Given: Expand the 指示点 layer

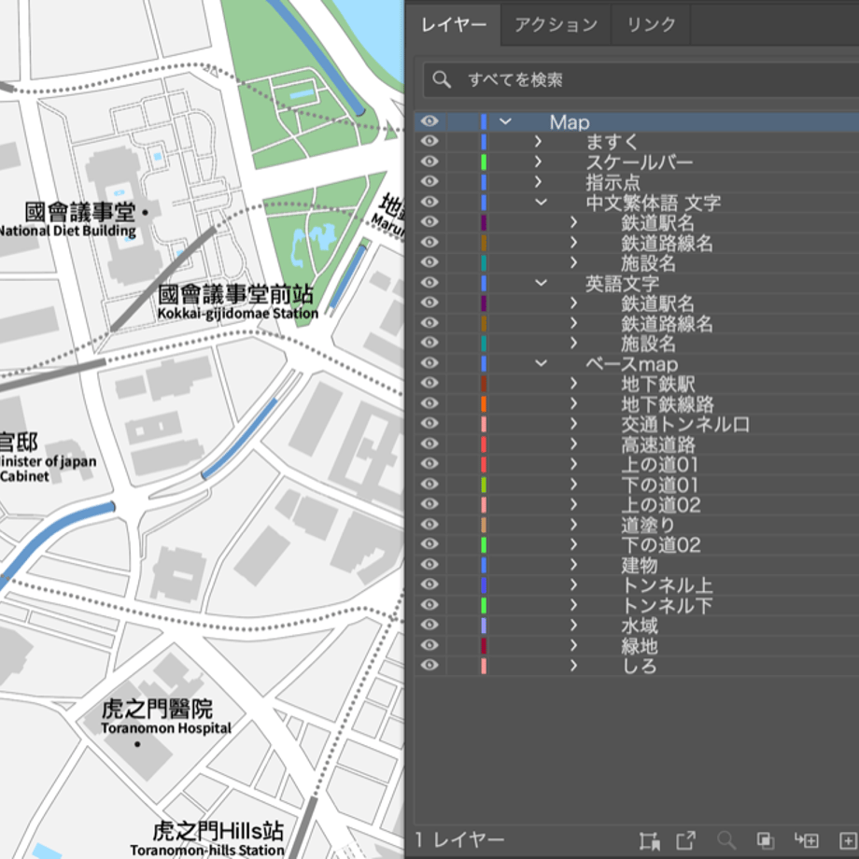Looking at the screenshot, I should pos(538,181).
